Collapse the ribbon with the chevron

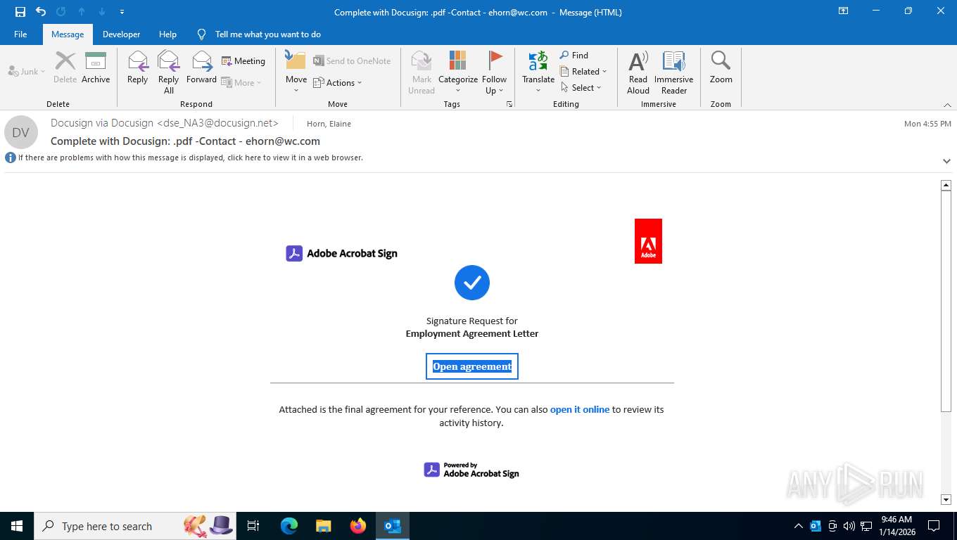click(x=947, y=105)
